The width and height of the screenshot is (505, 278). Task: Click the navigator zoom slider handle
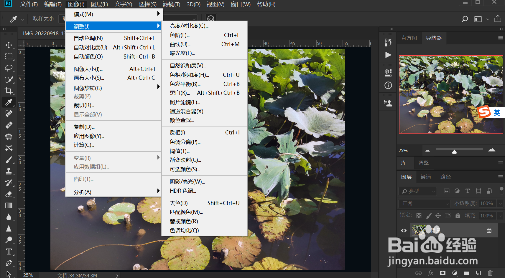(454, 152)
